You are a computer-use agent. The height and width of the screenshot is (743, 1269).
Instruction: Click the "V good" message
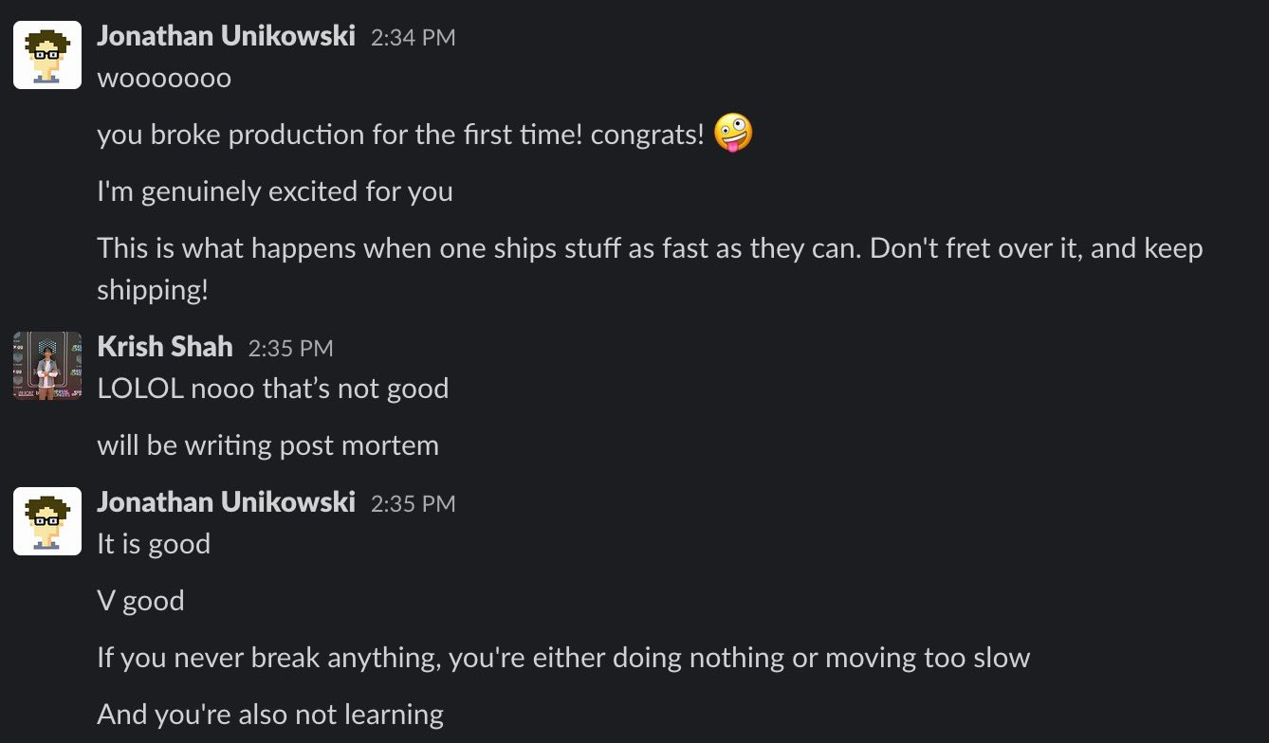[140, 601]
